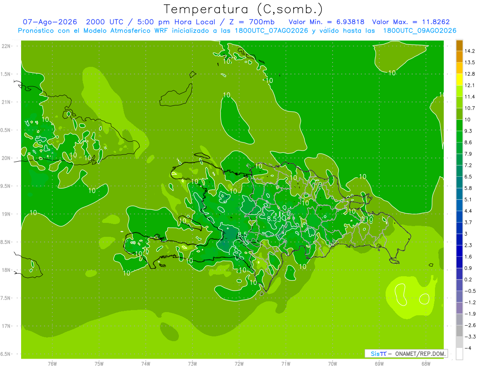Click the '76W' longitude axis label

point(52,364)
